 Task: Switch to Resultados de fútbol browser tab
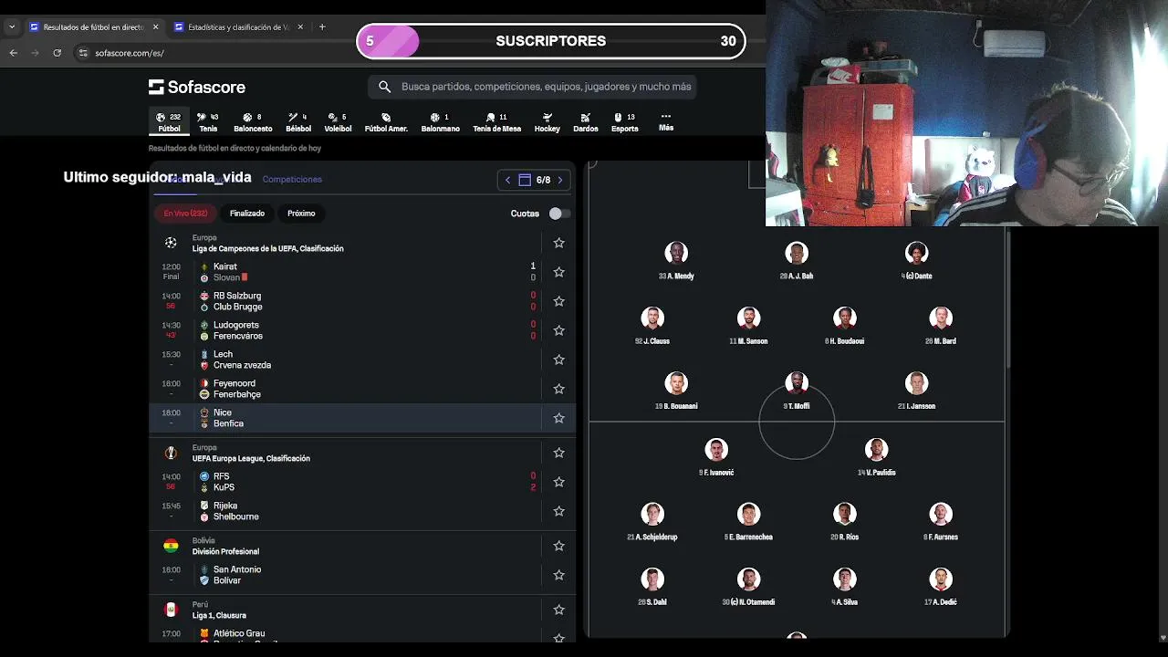[x=94, y=27]
